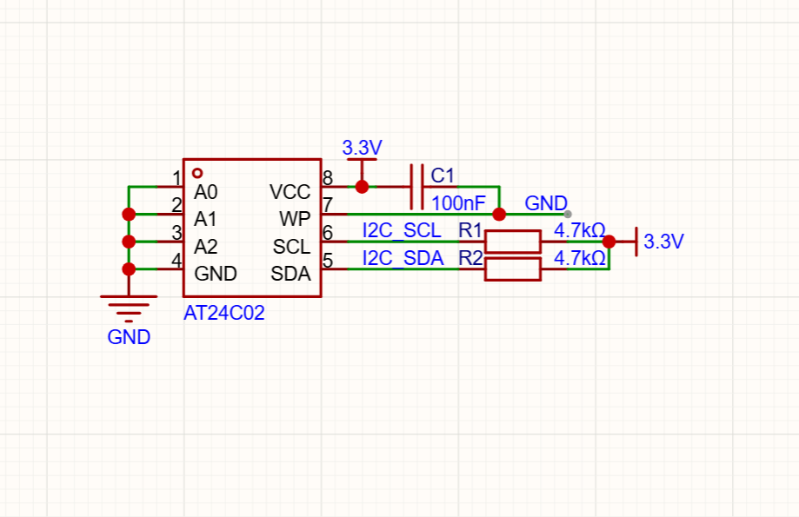Click the C1 capacitor symbol
799x517 pixels.
(416, 187)
